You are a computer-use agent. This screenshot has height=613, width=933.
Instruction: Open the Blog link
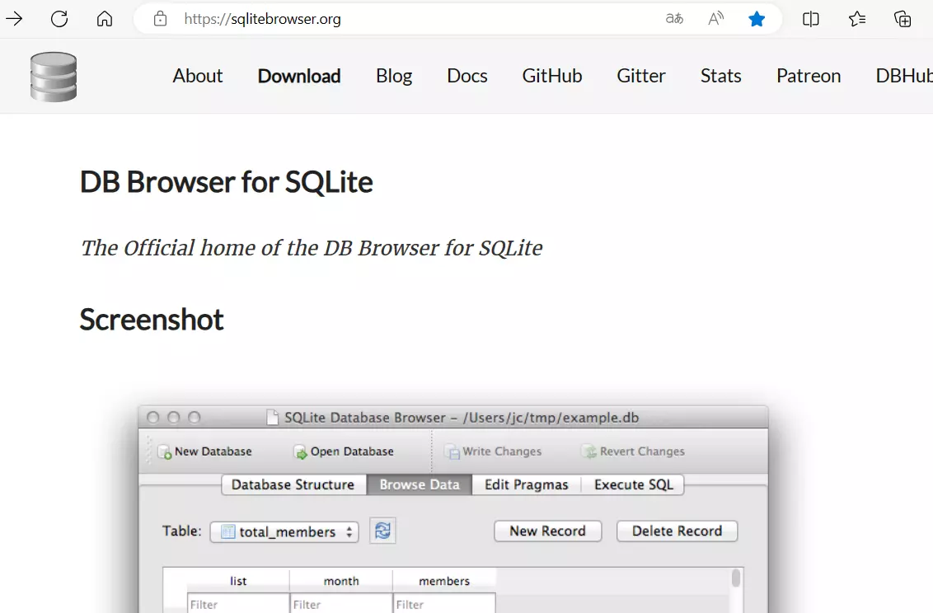(394, 76)
